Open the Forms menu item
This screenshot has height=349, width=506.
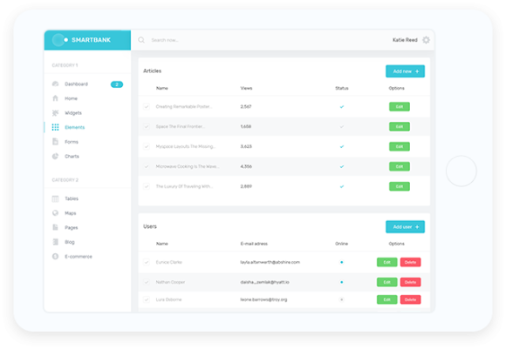click(72, 142)
